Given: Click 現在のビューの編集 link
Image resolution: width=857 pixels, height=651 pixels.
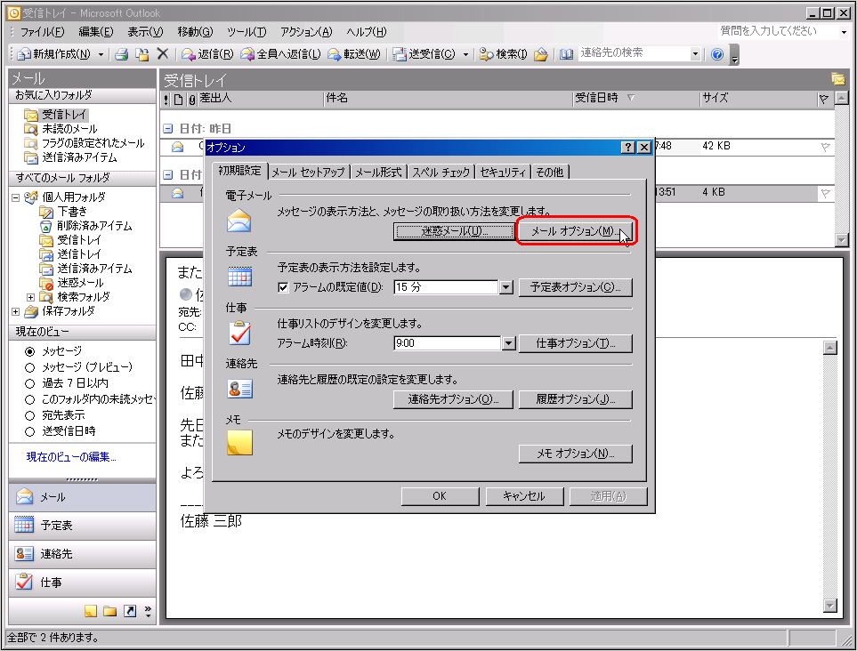Looking at the screenshot, I should coord(71,456).
